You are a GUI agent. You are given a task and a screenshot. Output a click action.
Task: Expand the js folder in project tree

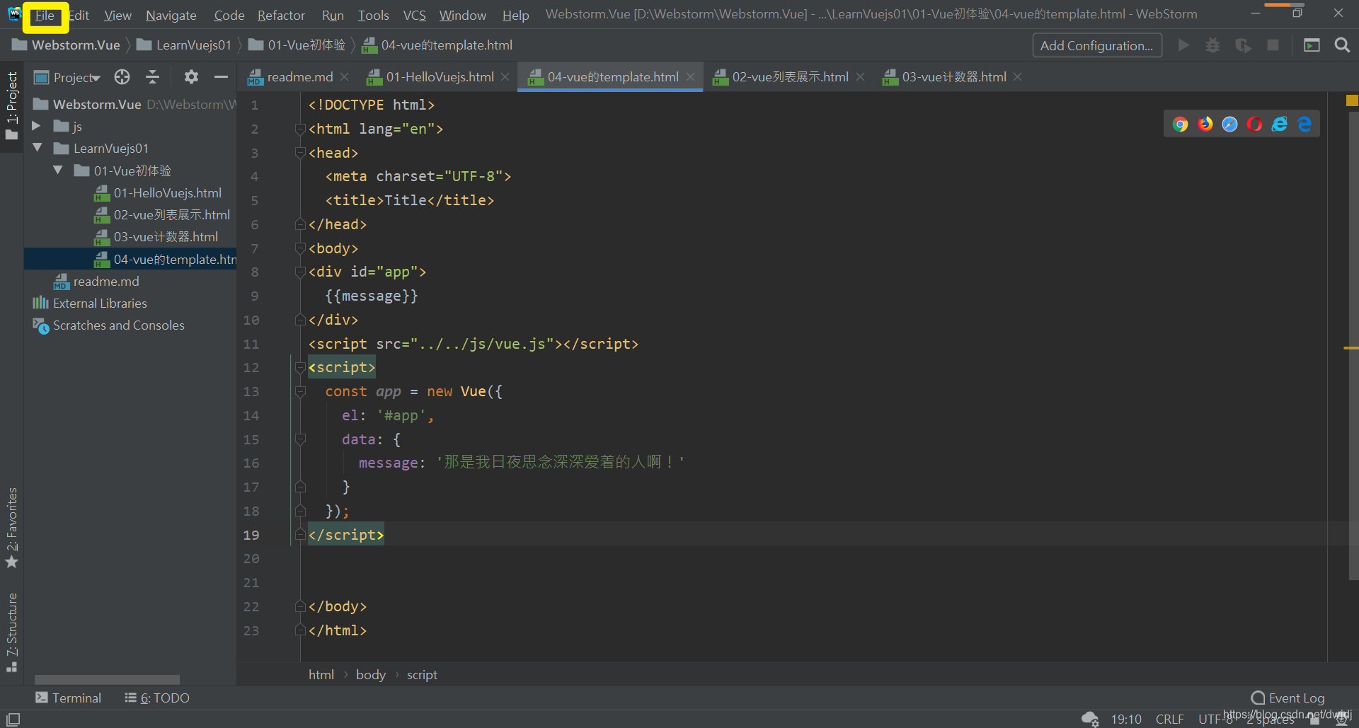[x=36, y=126]
